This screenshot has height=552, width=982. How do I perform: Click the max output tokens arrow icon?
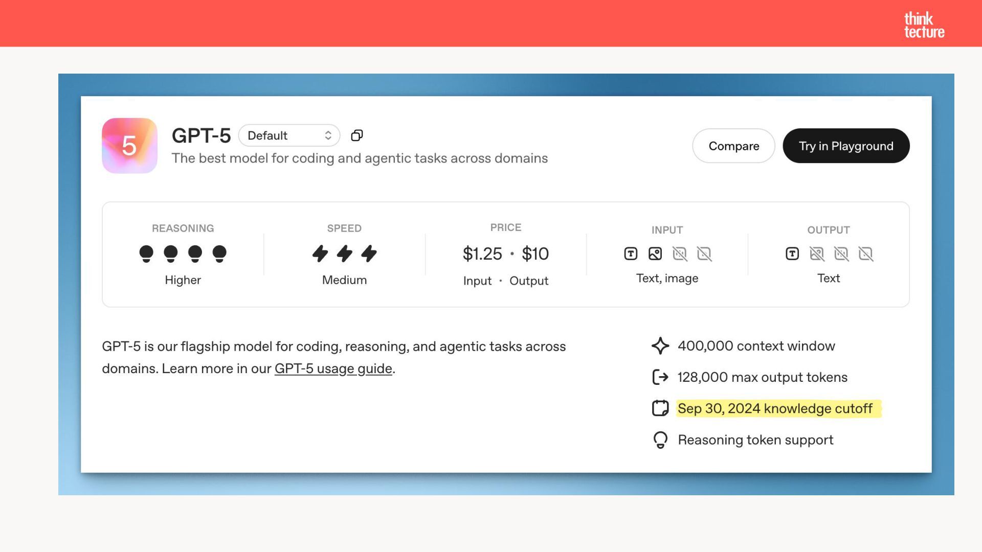click(660, 377)
